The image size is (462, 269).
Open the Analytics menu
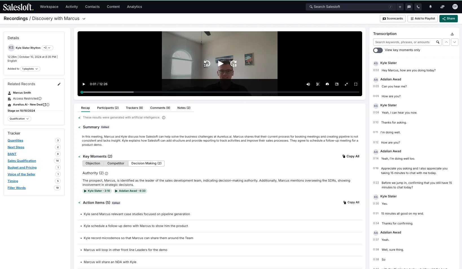click(134, 7)
